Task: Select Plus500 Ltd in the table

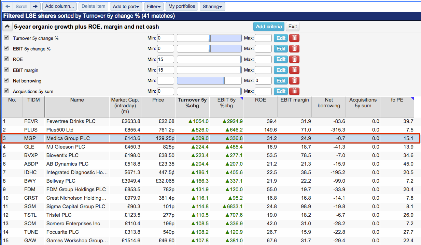Action: click(x=60, y=130)
